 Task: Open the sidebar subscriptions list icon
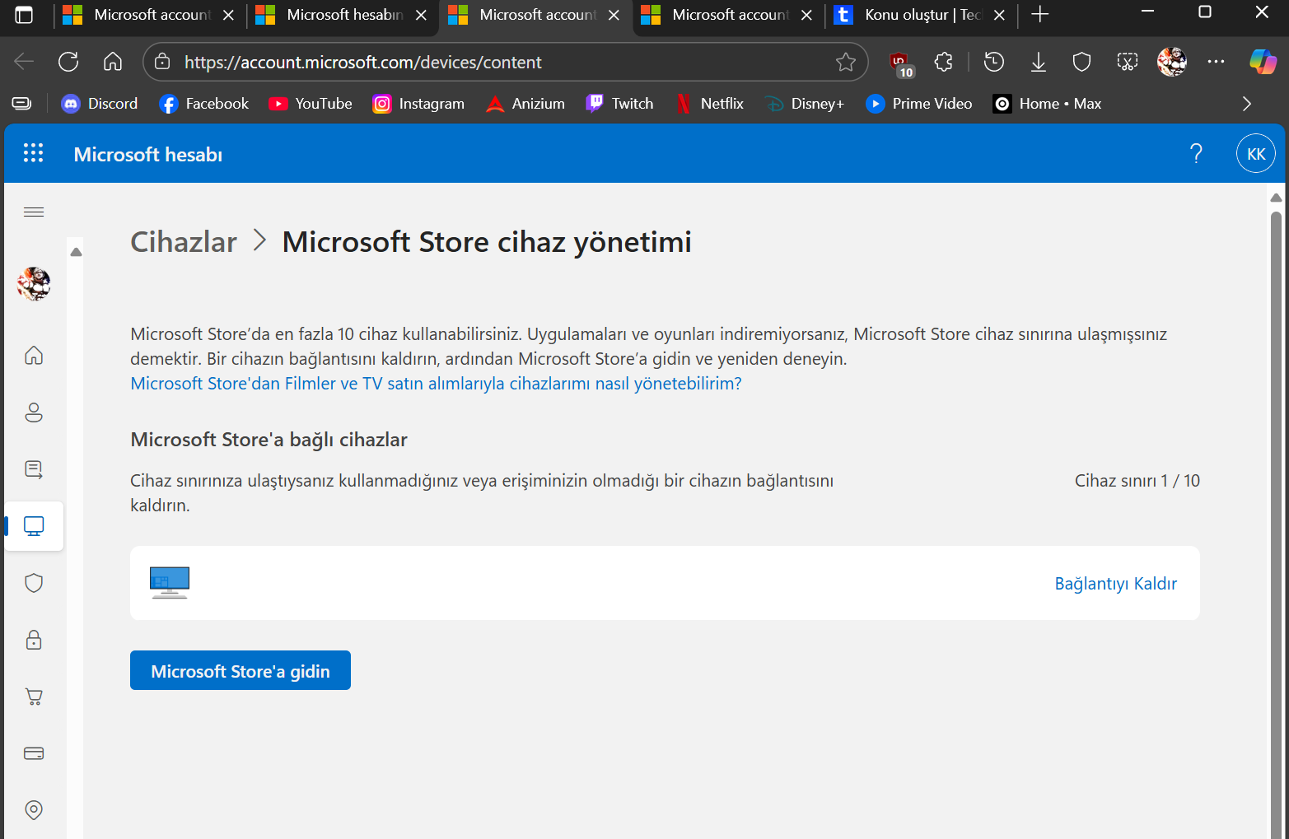[x=34, y=468]
